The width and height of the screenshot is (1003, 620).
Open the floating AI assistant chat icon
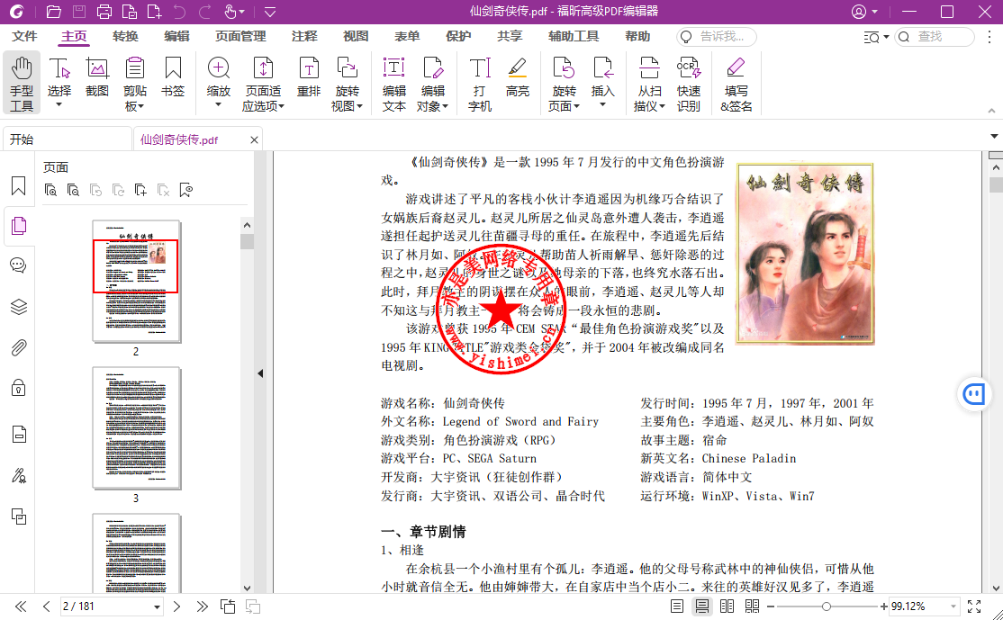[974, 394]
